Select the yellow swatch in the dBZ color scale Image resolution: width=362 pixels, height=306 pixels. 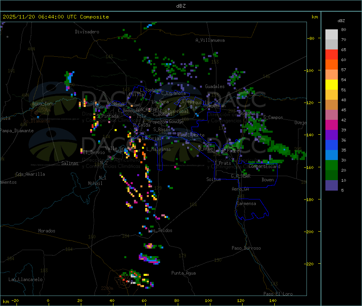tap(331, 84)
